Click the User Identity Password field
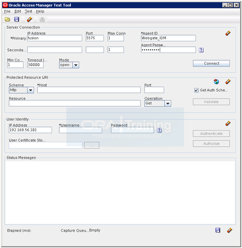242x248 pixels. point(132,130)
